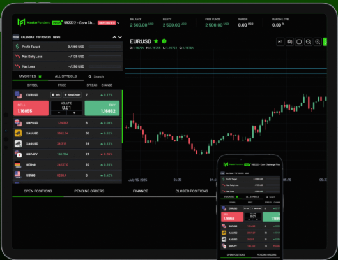Increase volume with plus button on tablet
The width and height of the screenshot is (338, 260).
[74, 113]
